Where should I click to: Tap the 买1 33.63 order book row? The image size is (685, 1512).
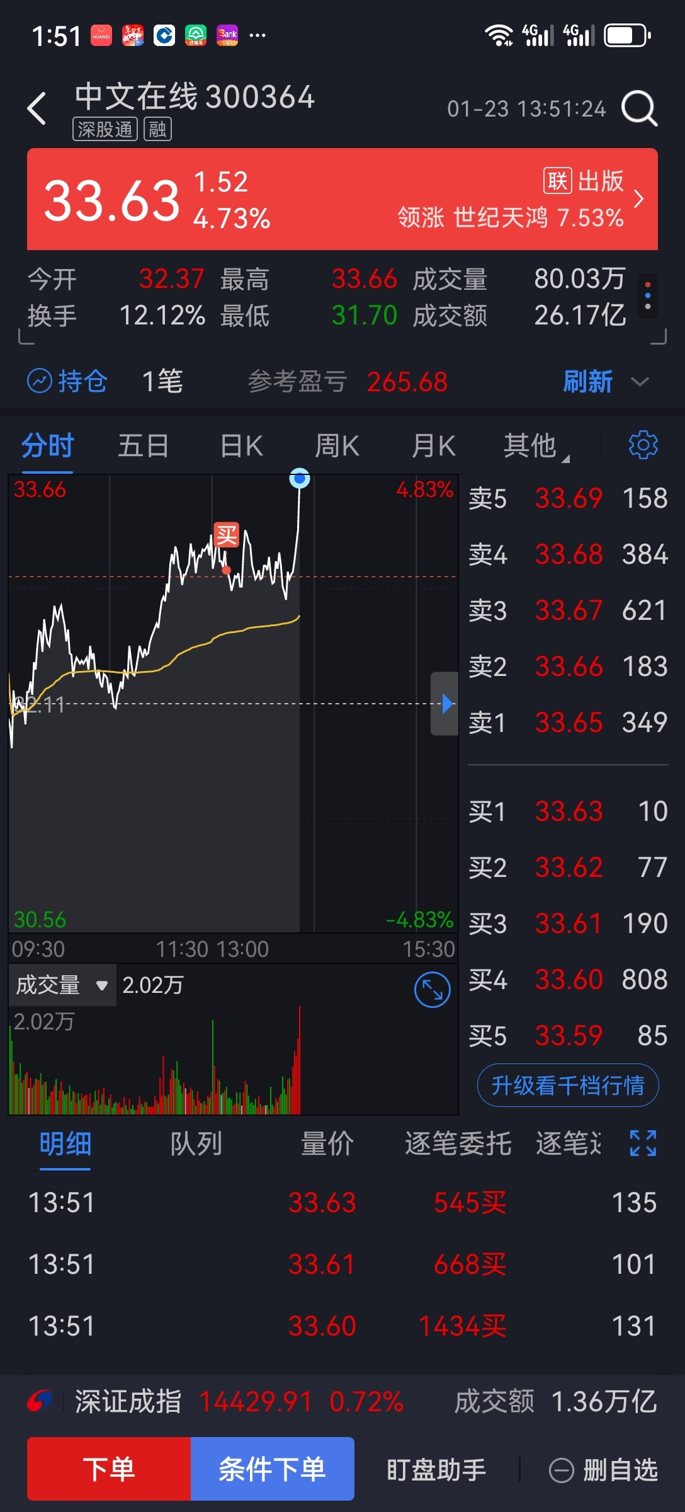point(568,811)
